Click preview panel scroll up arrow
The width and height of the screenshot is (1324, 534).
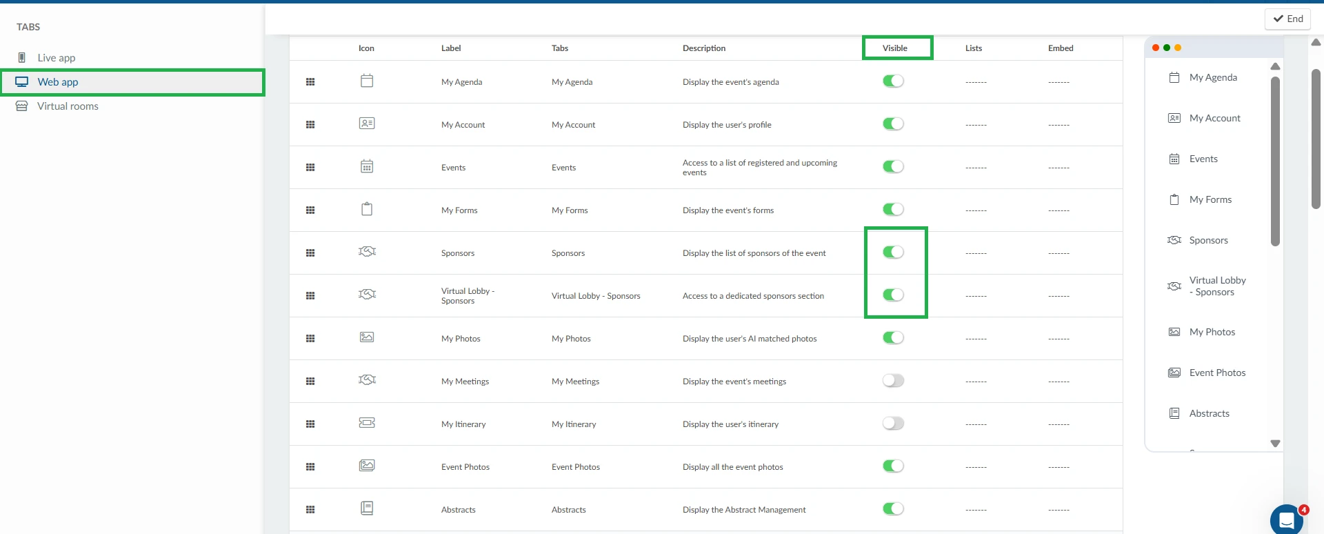tap(1275, 66)
